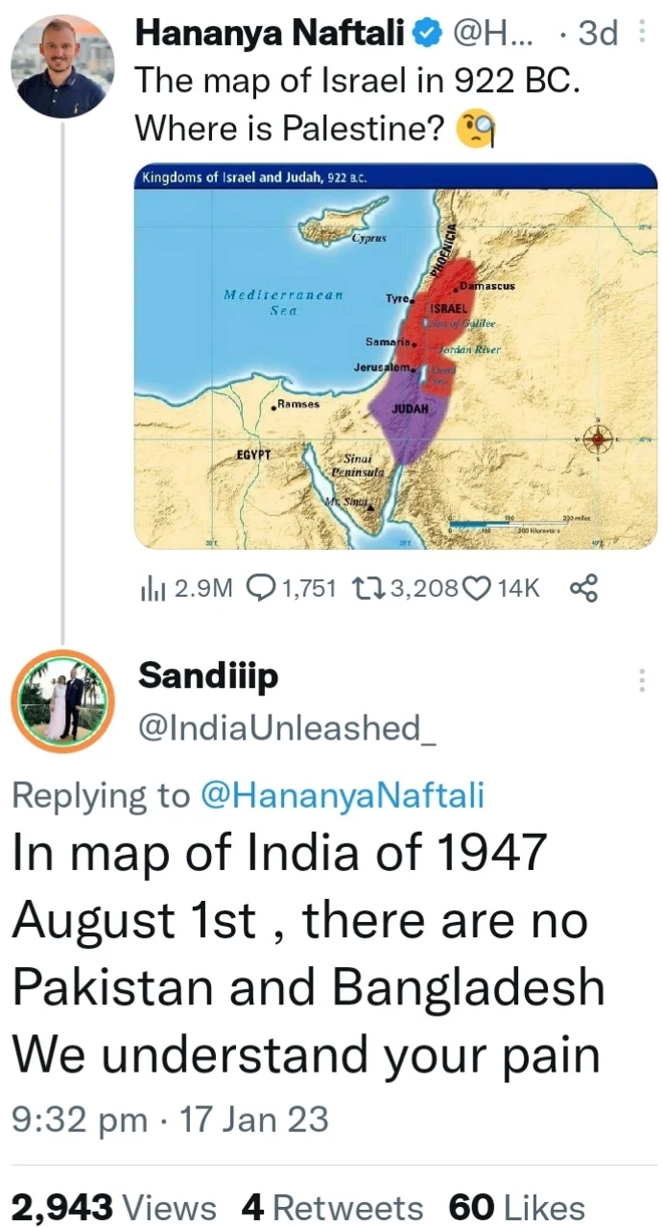Select the Hananya Naftali display name

tap(271, 35)
